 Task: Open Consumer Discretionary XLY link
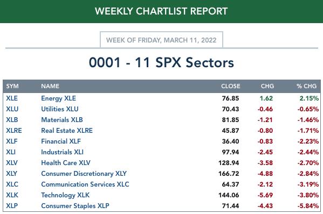coord(84,174)
